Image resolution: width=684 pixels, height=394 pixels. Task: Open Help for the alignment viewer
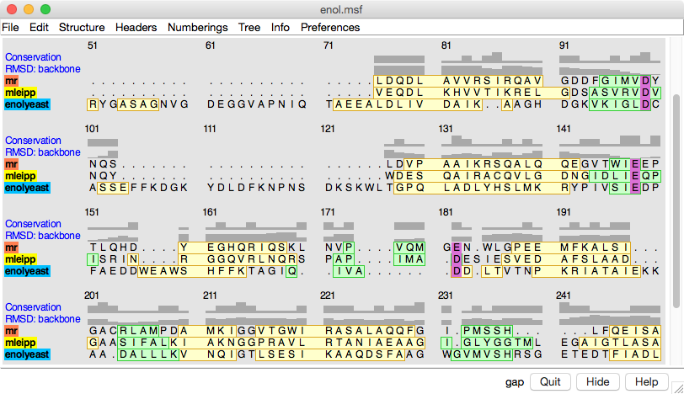pyautogui.click(x=647, y=381)
